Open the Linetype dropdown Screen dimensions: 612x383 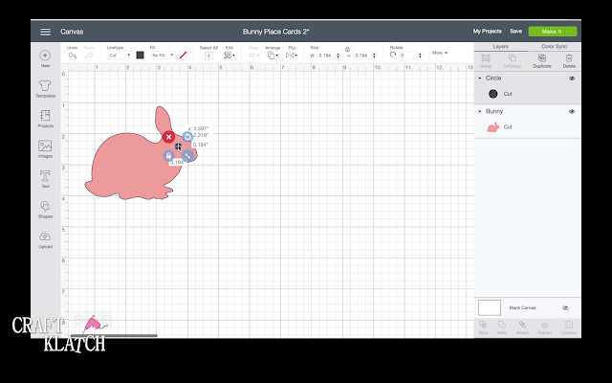point(119,56)
